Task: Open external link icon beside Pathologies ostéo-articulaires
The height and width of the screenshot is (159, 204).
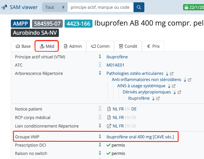Action: pyautogui.click(x=171, y=74)
